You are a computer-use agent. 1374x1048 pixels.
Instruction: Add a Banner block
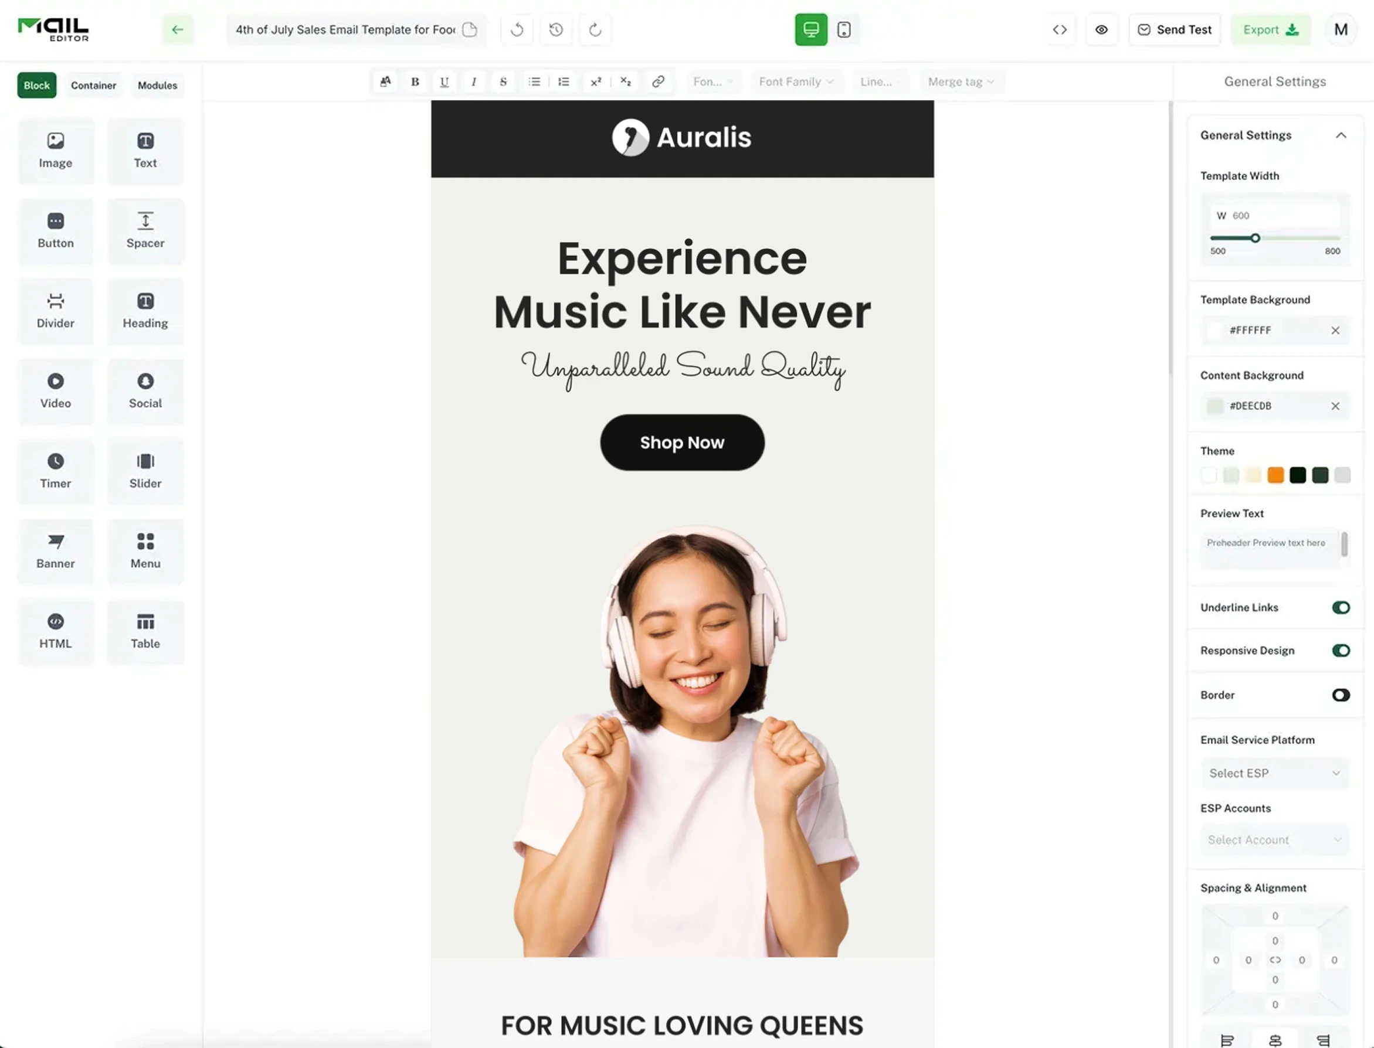tap(56, 552)
